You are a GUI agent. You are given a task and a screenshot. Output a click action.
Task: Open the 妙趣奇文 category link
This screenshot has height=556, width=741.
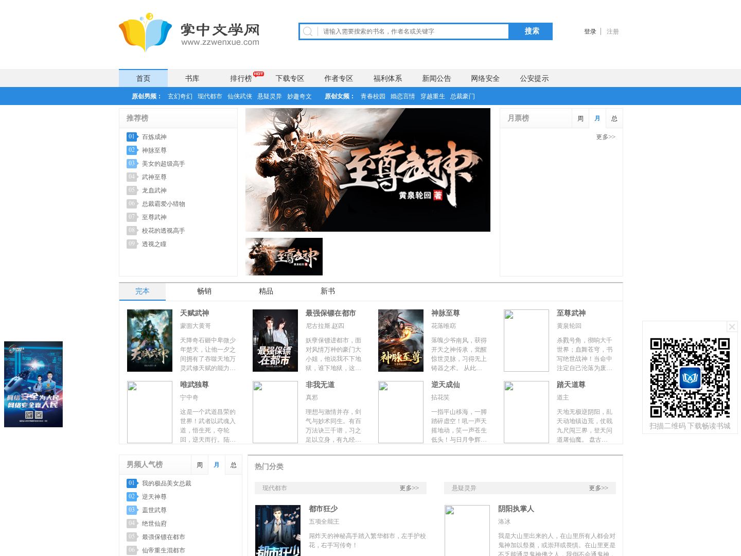click(x=299, y=96)
